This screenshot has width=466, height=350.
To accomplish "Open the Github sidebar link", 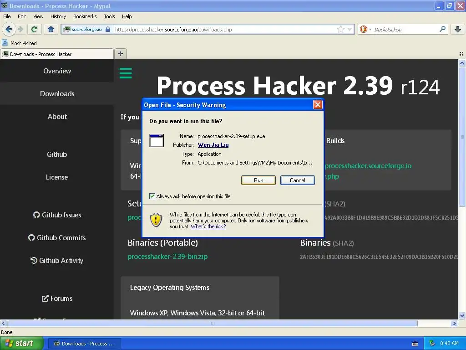I will (x=57, y=154).
